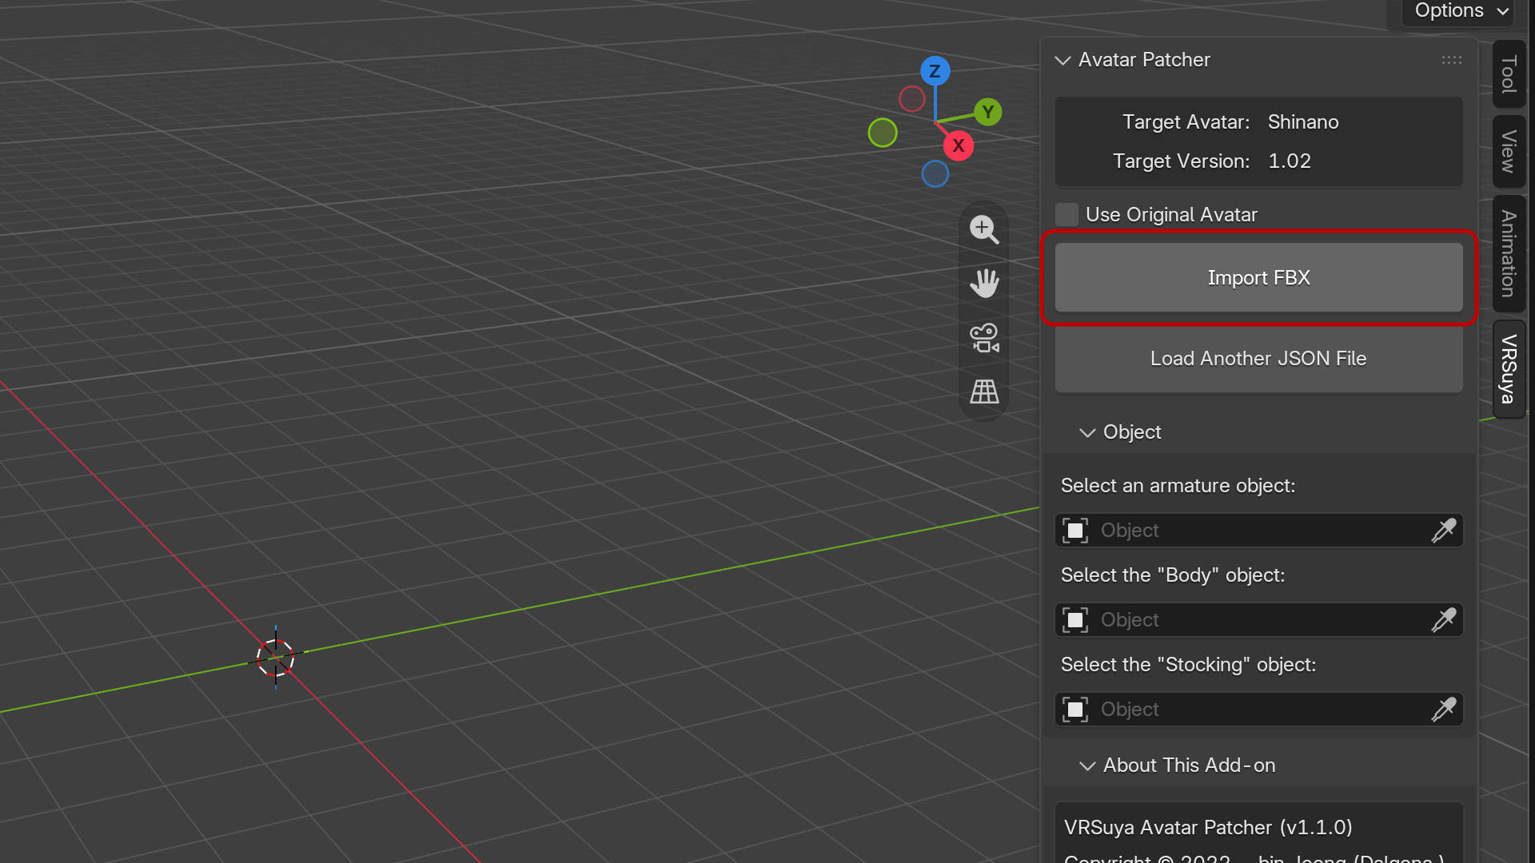This screenshot has width=1535, height=863.
Task: Toggle the camera view icon
Action: click(984, 337)
